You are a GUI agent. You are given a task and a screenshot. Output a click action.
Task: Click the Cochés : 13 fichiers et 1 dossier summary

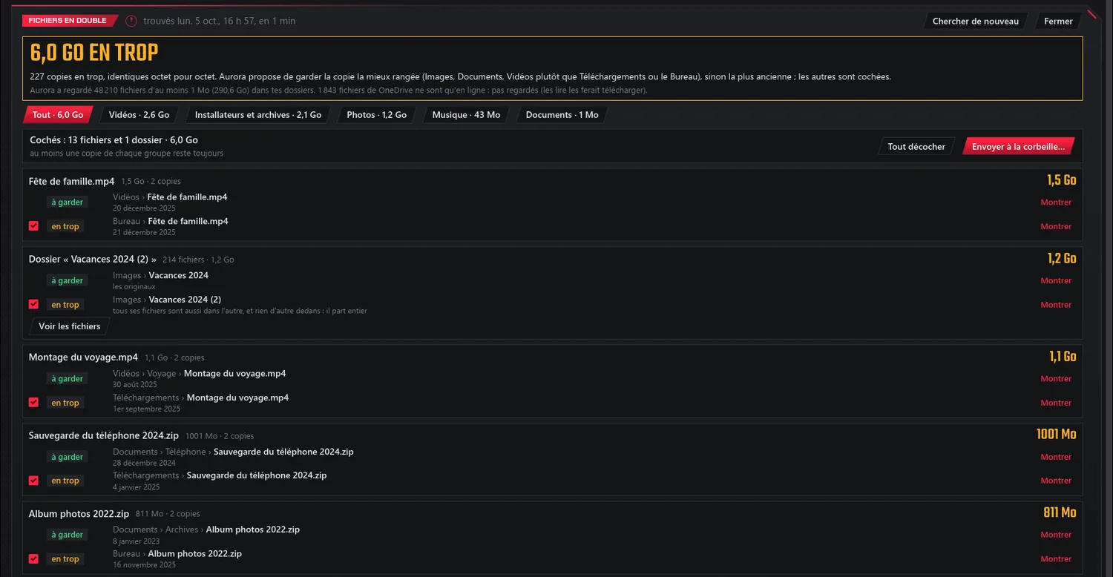coord(114,139)
